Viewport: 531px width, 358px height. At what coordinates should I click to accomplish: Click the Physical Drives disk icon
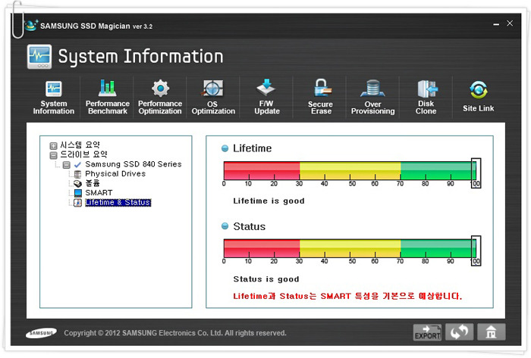[x=77, y=174]
